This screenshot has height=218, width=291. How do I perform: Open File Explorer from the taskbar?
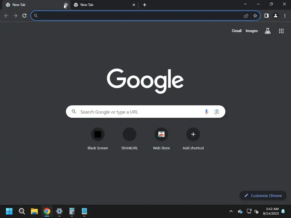34,211
